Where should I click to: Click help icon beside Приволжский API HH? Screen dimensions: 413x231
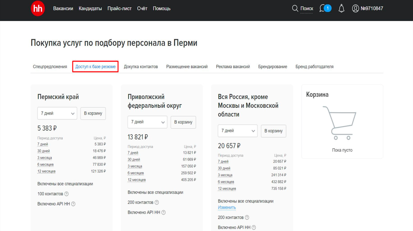point(163,212)
